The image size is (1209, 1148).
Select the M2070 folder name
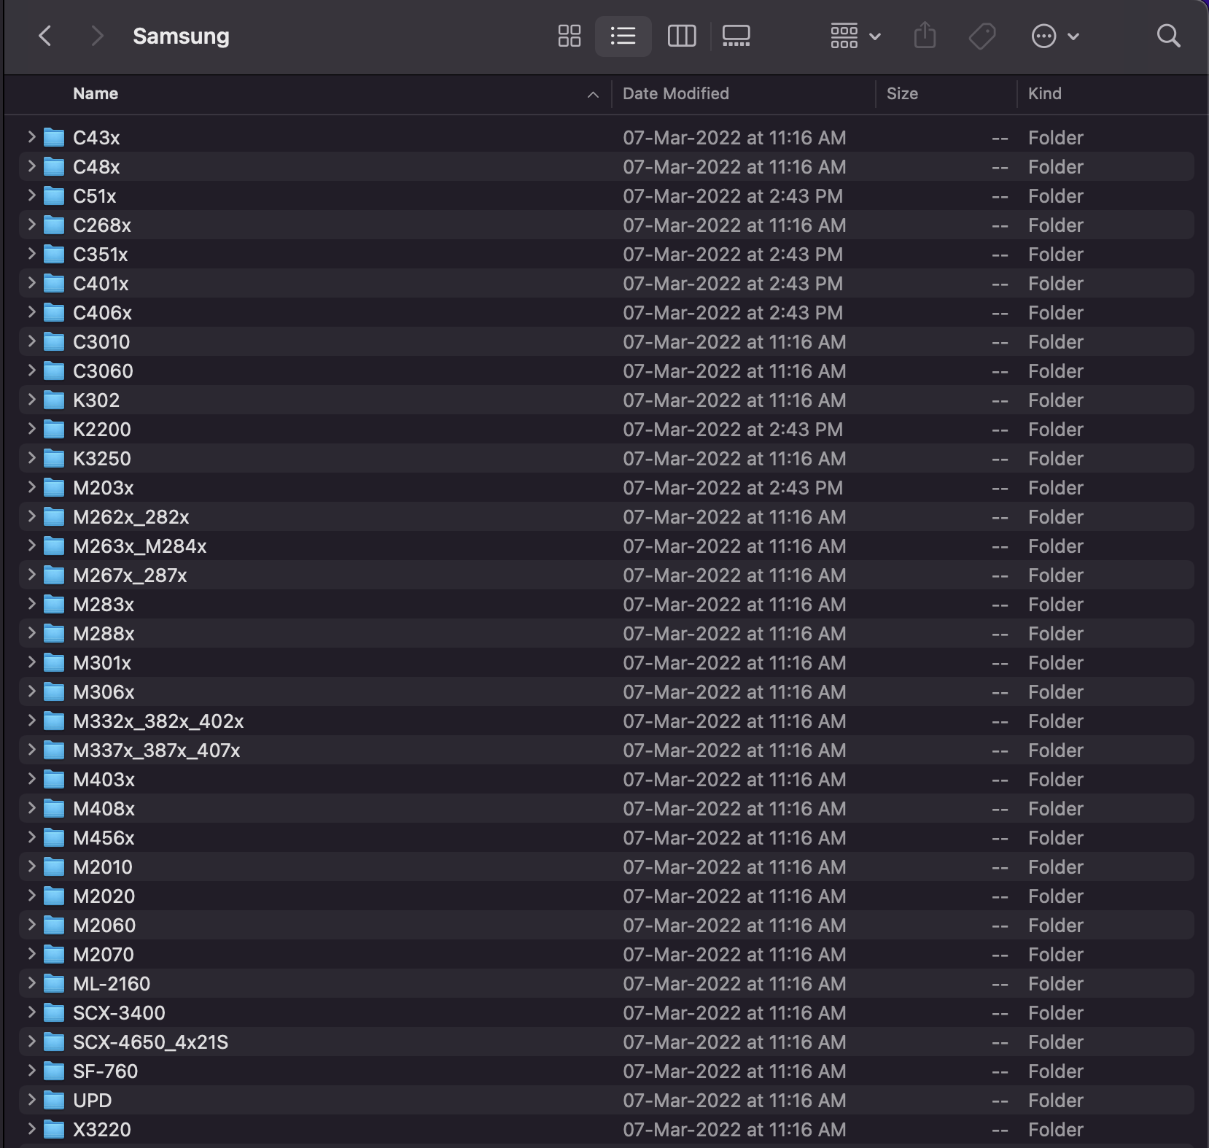[x=104, y=955]
